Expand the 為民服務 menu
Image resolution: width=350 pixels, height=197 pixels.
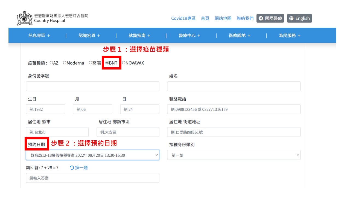pos(290,36)
